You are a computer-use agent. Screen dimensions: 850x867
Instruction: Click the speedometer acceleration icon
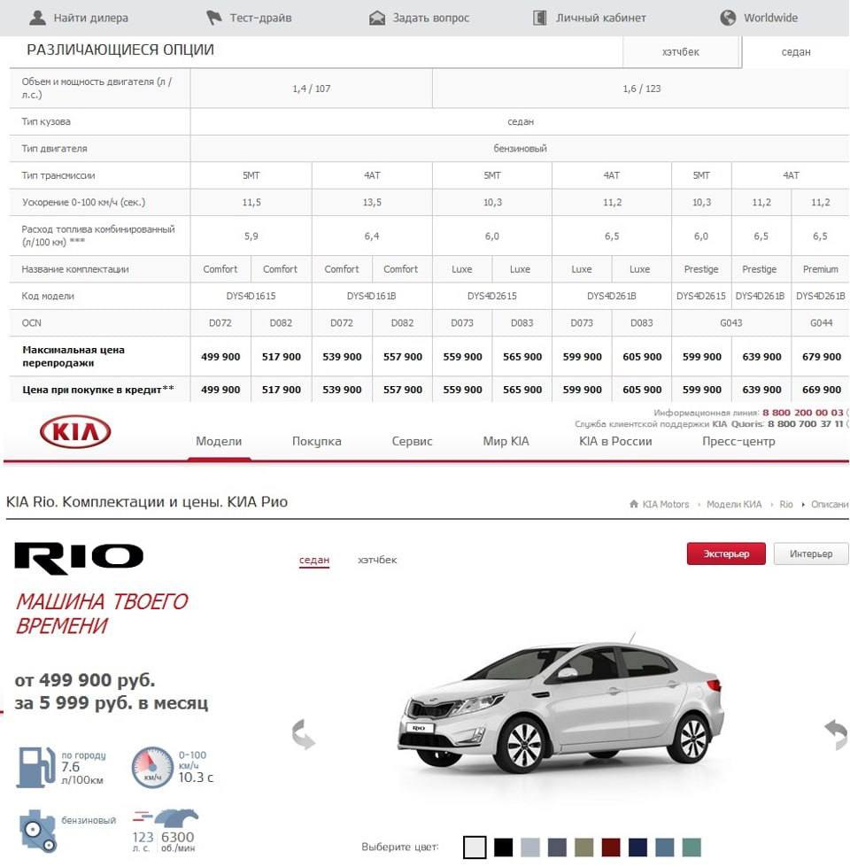[152, 768]
